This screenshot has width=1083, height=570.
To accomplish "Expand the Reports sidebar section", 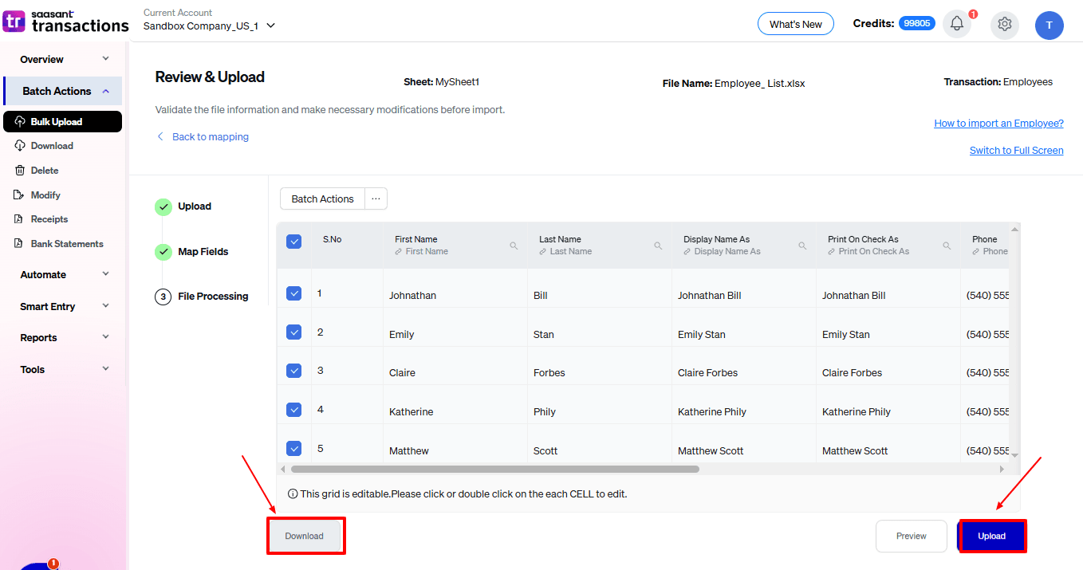I will [x=38, y=337].
